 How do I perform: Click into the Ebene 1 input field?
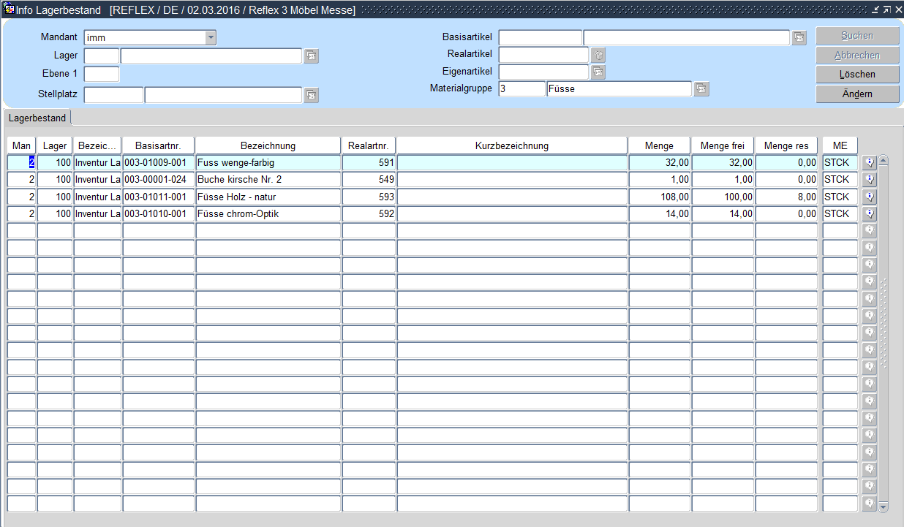102,74
